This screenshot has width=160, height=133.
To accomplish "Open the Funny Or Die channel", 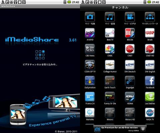I will pos(110,97).
